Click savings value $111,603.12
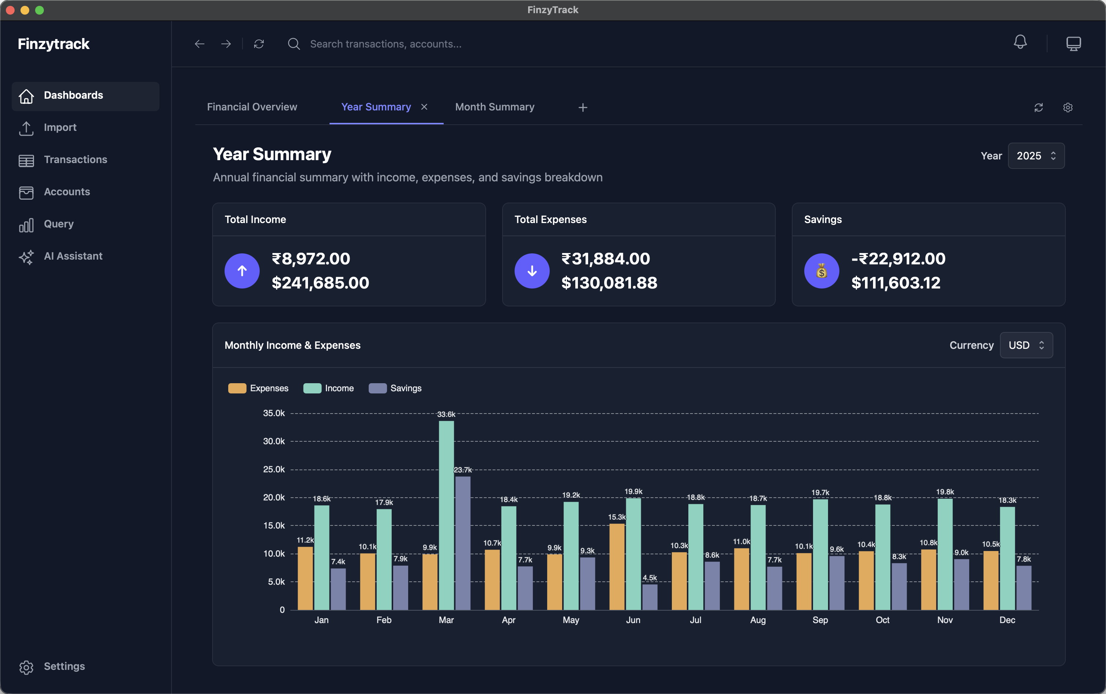 tap(896, 283)
